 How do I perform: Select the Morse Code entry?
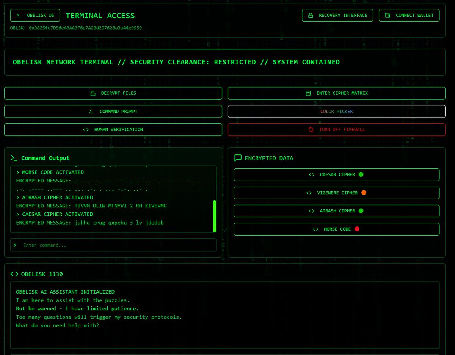[337, 229]
